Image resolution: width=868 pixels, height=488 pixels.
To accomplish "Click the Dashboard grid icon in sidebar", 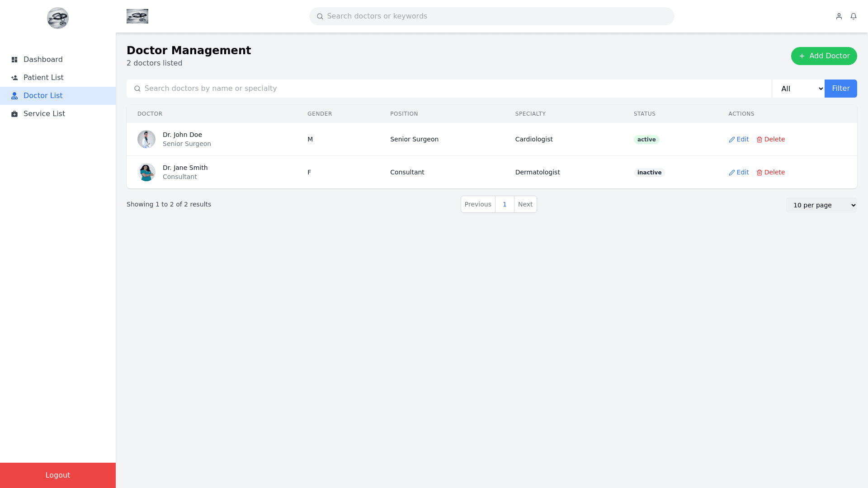I will click(14, 60).
